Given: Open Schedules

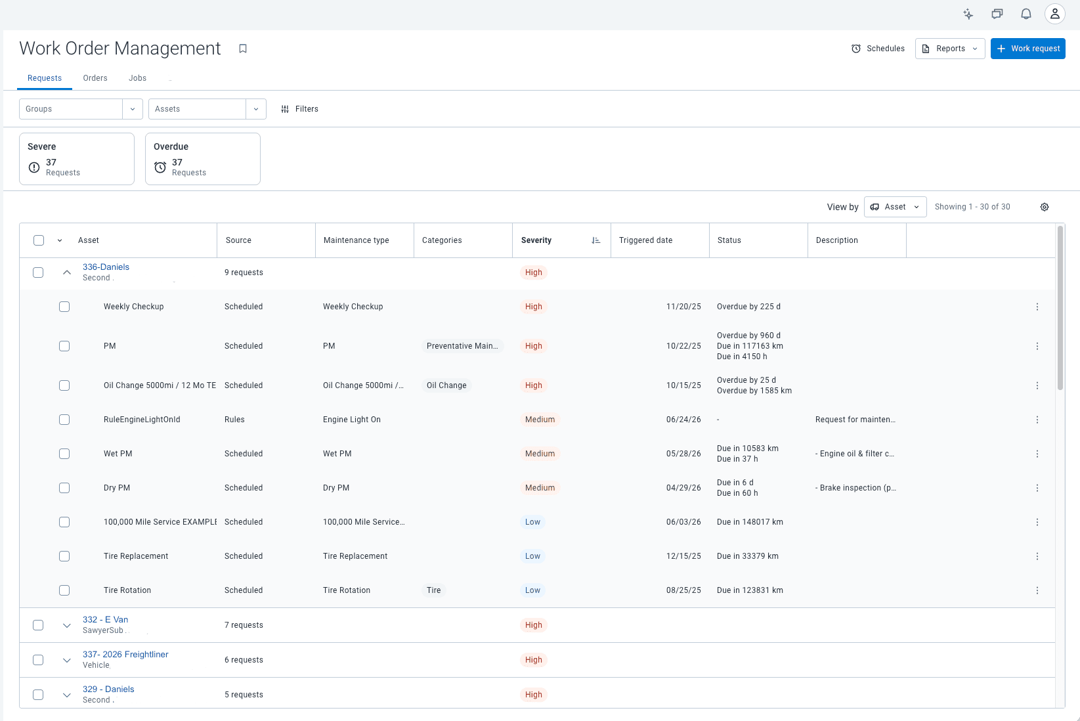Looking at the screenshot, I should click(x=878, y=49).
